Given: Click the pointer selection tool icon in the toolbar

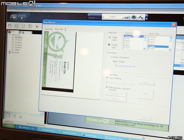Looking at the screenshot, I should point(37,26).
